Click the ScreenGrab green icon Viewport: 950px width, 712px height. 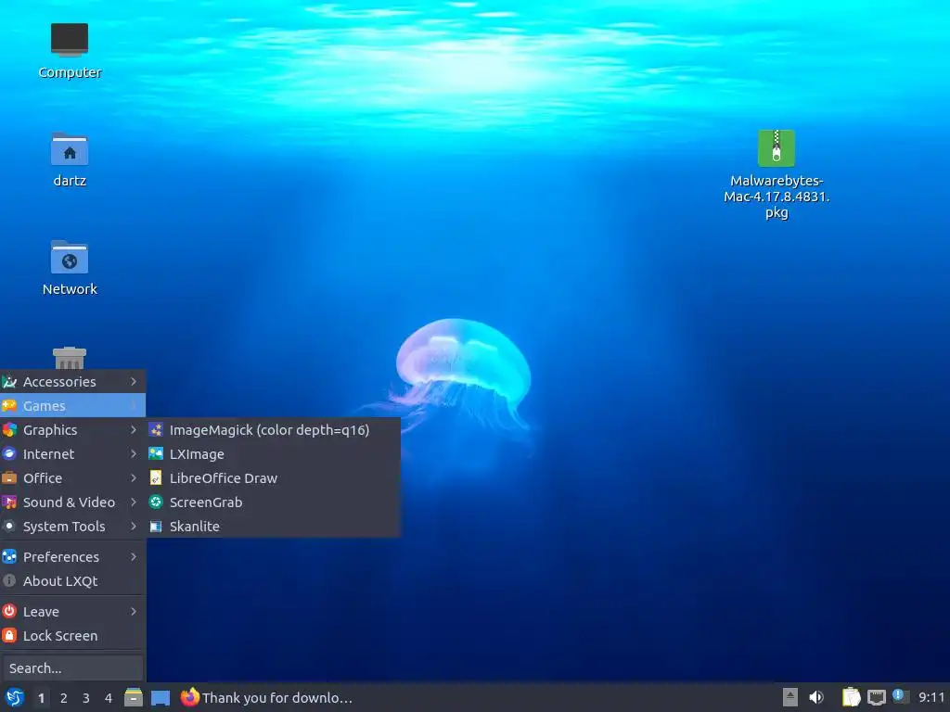click(x=156, y=502)
